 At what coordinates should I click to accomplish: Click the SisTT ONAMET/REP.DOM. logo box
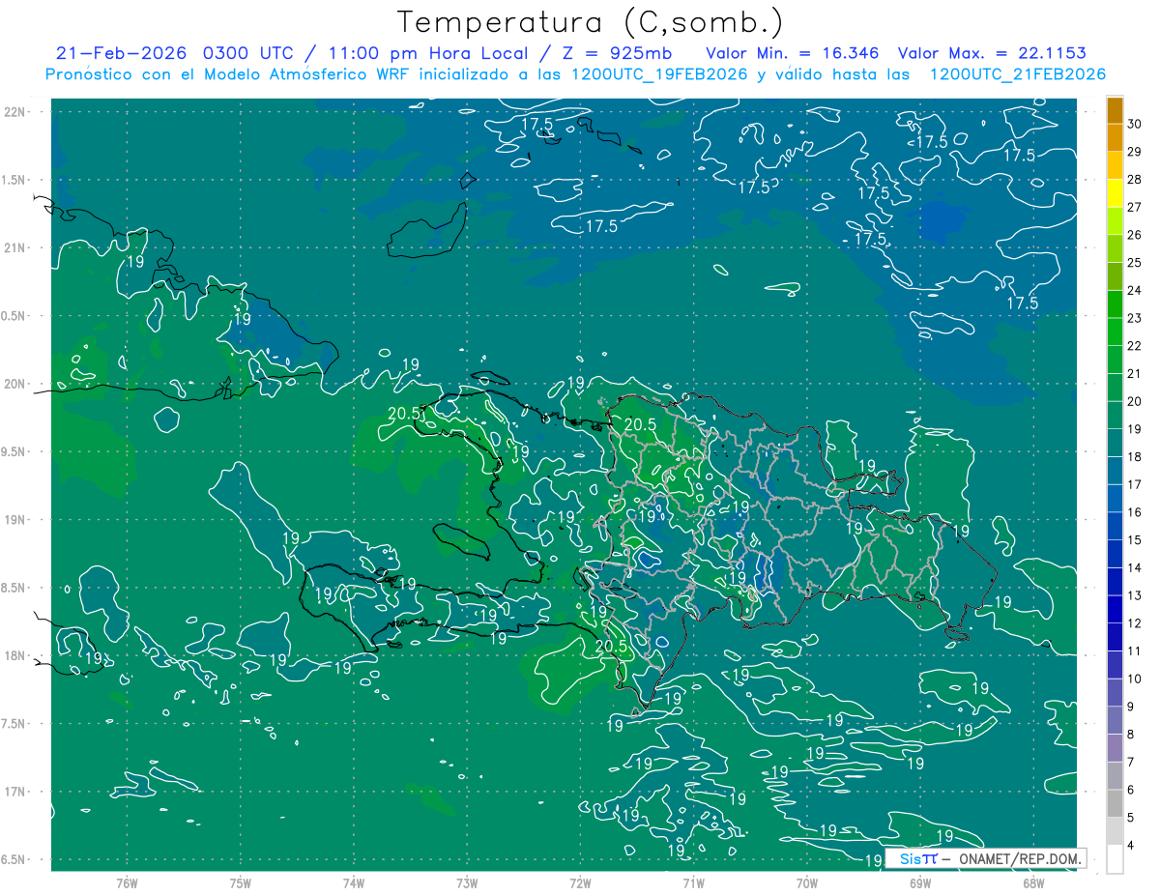coord(986,858)
